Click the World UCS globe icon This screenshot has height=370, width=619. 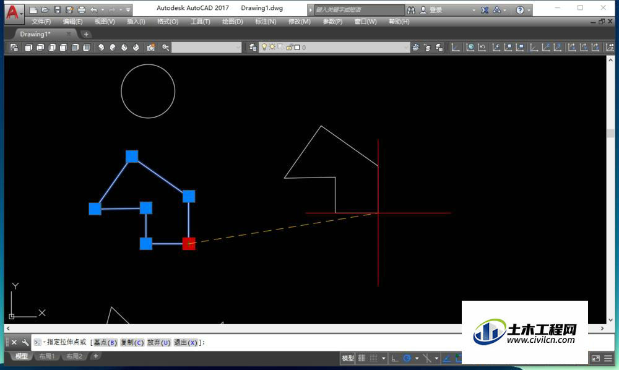[x=470, y=48]
